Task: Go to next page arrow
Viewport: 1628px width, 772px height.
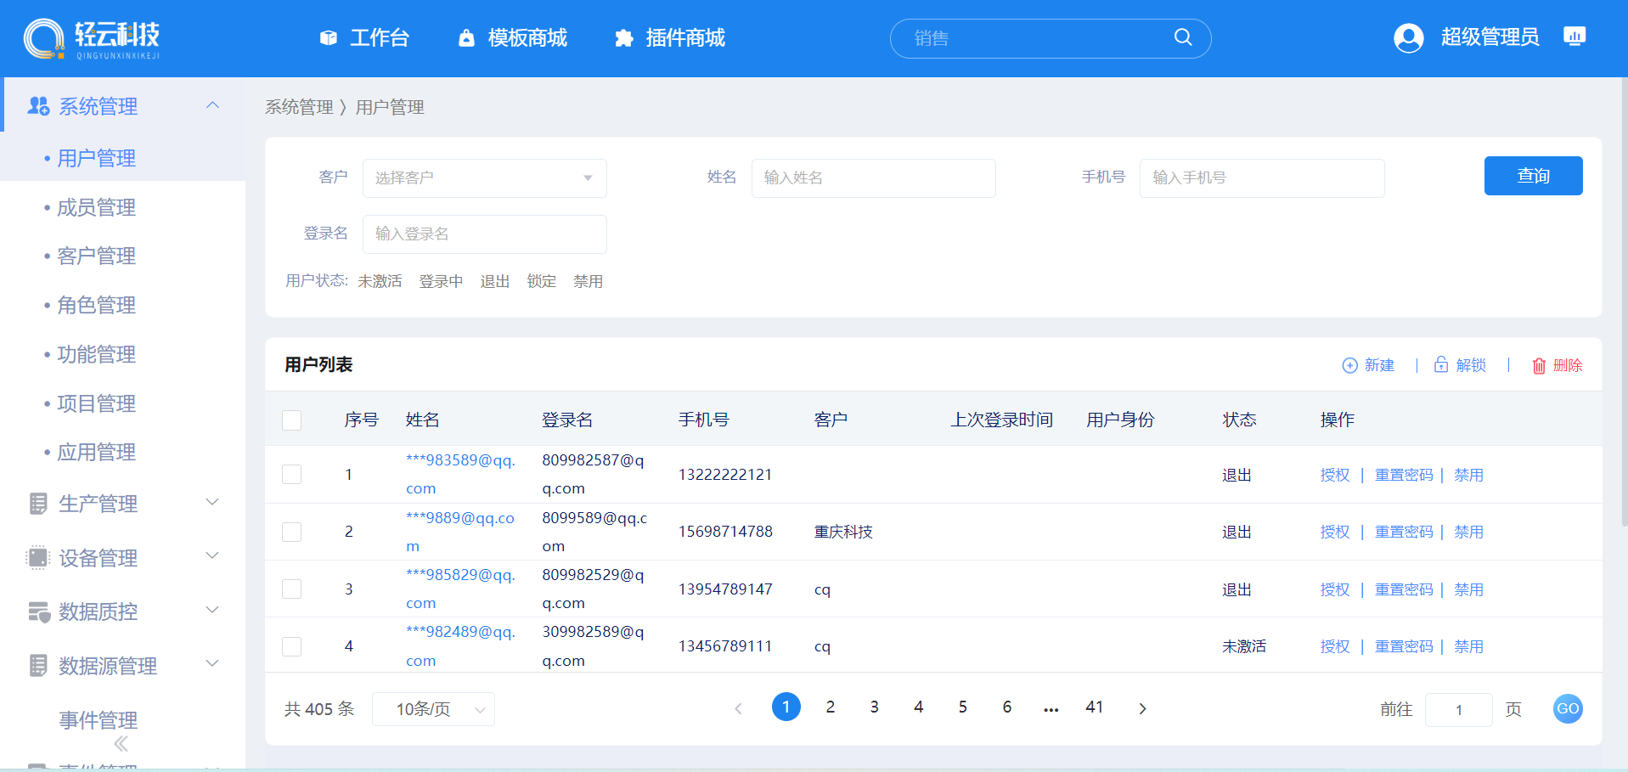Action: point(1142,708)
